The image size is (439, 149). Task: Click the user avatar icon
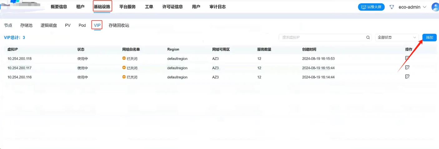pos(435,7)
